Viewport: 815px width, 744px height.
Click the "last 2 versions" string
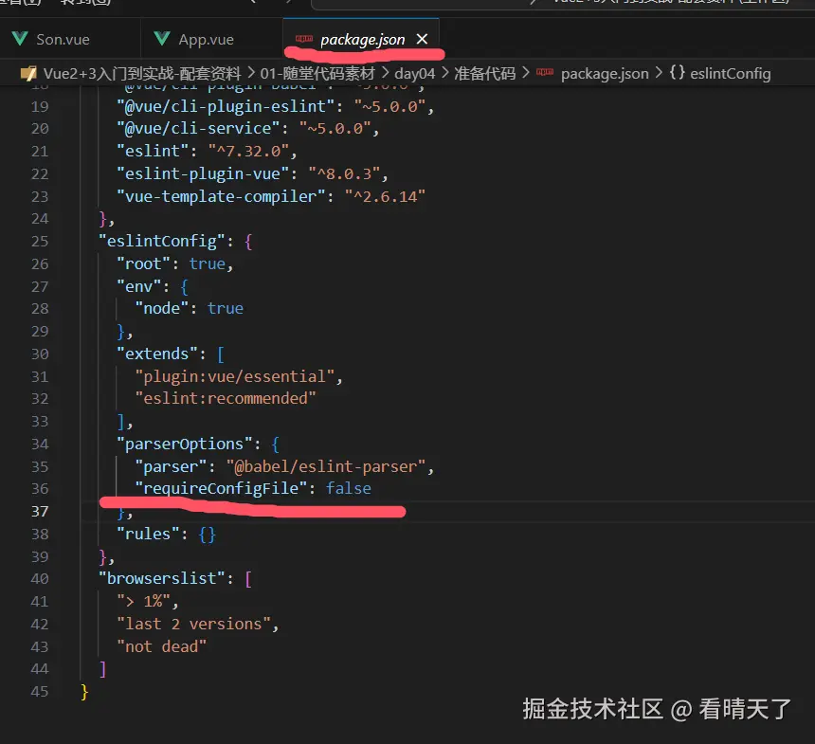193,624
